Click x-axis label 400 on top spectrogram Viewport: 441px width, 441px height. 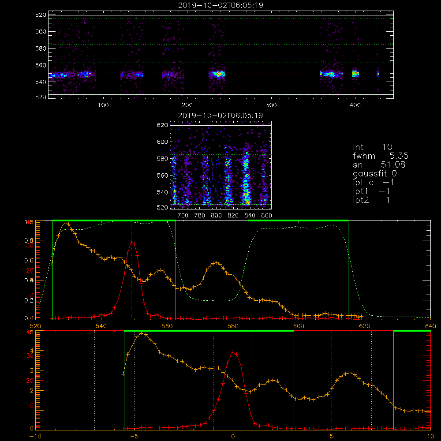click(x=355, y=105)
